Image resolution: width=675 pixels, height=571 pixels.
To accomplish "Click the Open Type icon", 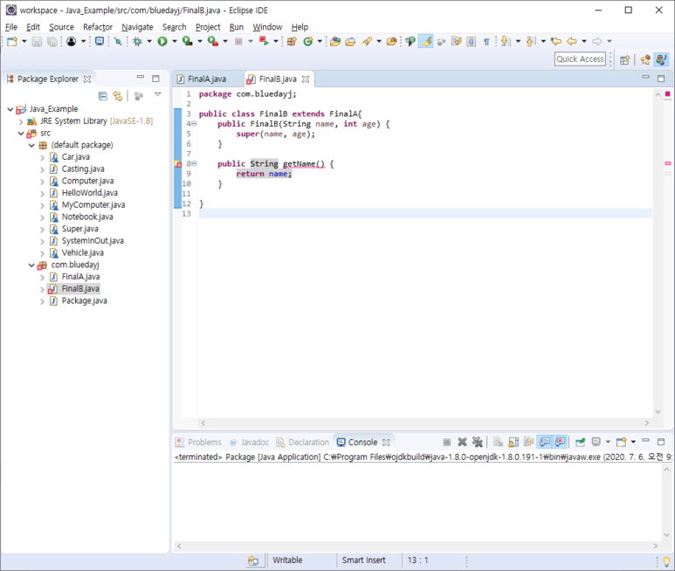I will click(335, 41).
